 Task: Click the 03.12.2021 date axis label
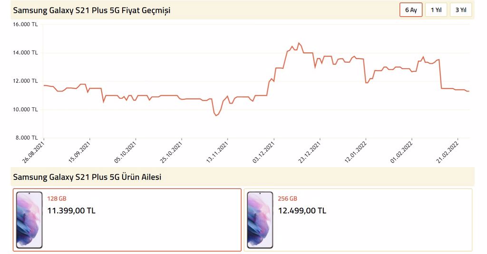point(263,151)
